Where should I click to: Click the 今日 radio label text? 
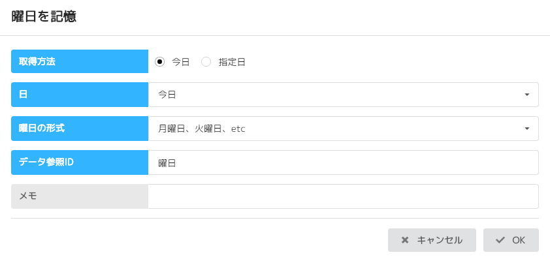(180, 62)
